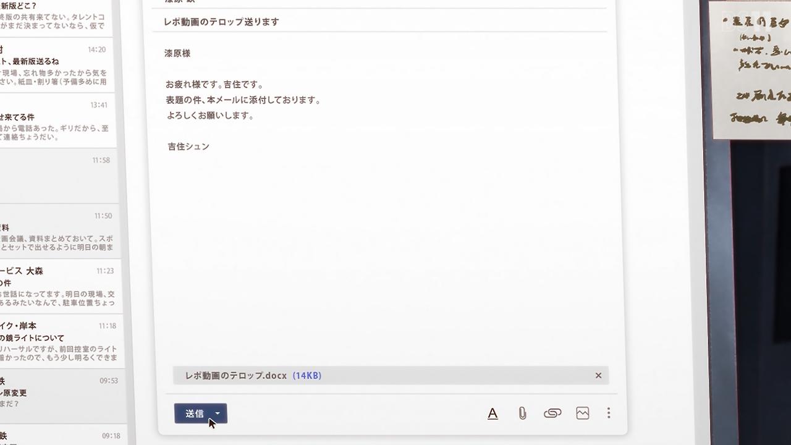Open the email received at 14:20
The height and width of the screenshot is (445, 791).
[54, 66]
